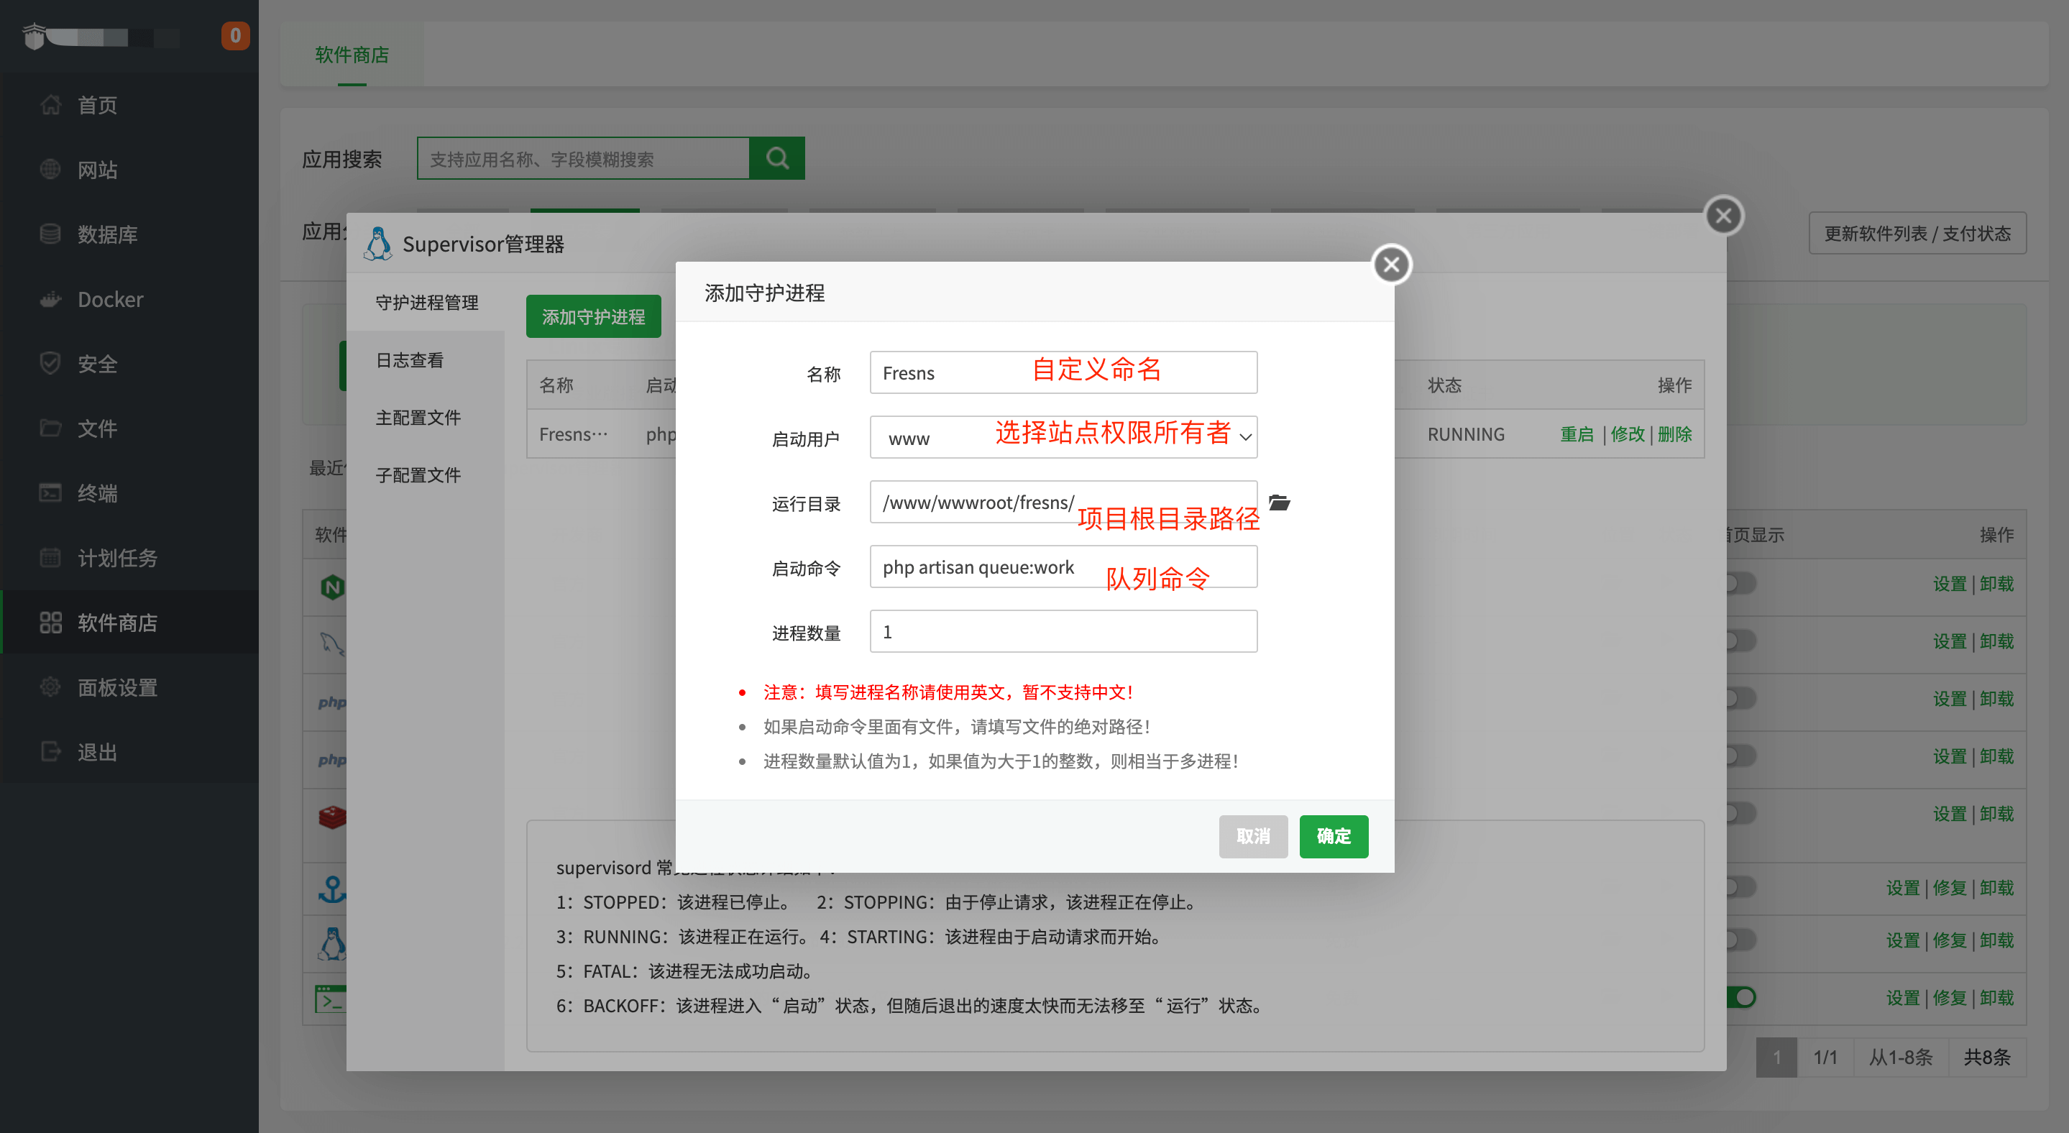The height and width of the screenshot is (1133, 2069).
Task: Click the app search input box
Action: point(583,158)
